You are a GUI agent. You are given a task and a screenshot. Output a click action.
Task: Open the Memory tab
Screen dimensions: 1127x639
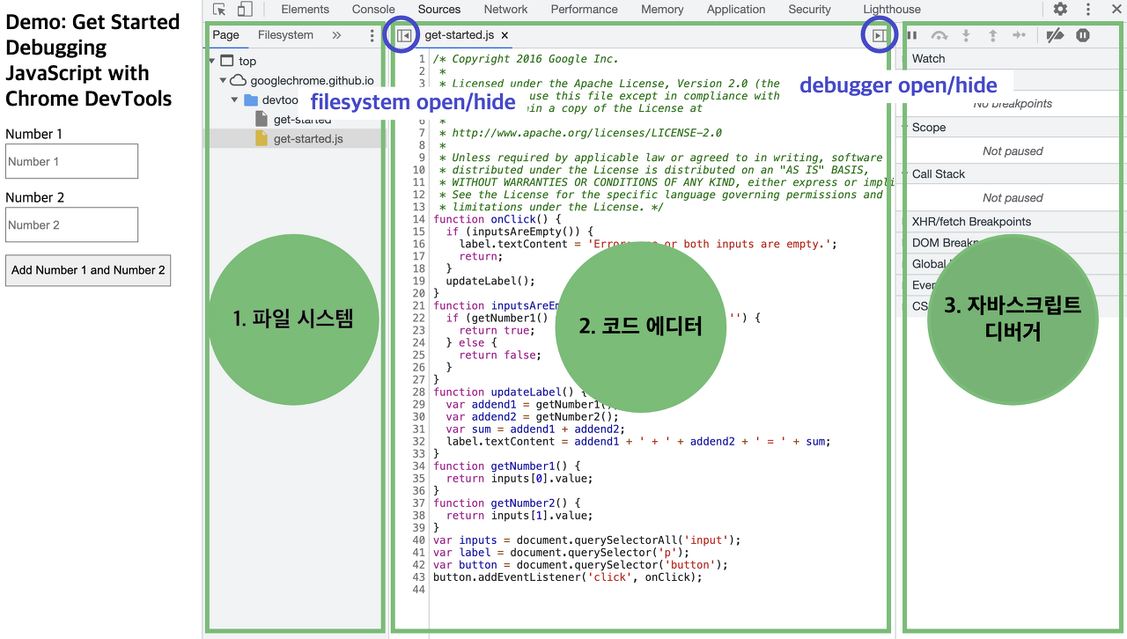[662, 9]
